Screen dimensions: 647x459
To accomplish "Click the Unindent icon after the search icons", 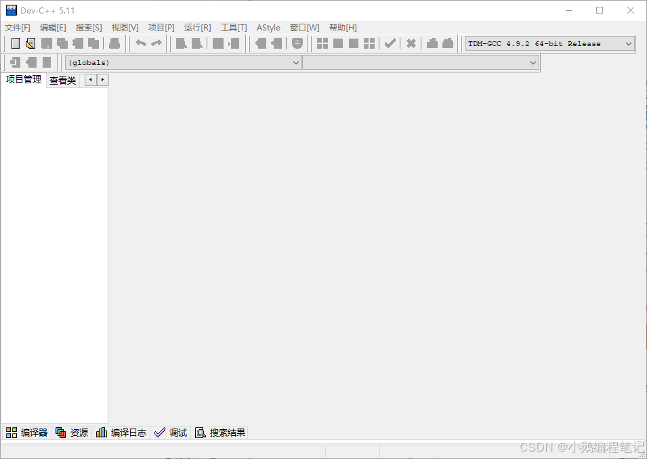I will 260,43.
